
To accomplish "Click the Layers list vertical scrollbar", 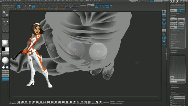I will coord(171,64).
